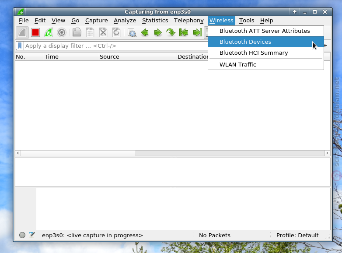342x253 pixels.
Task: Open the Edit menu
Action: click(x=40, y=21)
